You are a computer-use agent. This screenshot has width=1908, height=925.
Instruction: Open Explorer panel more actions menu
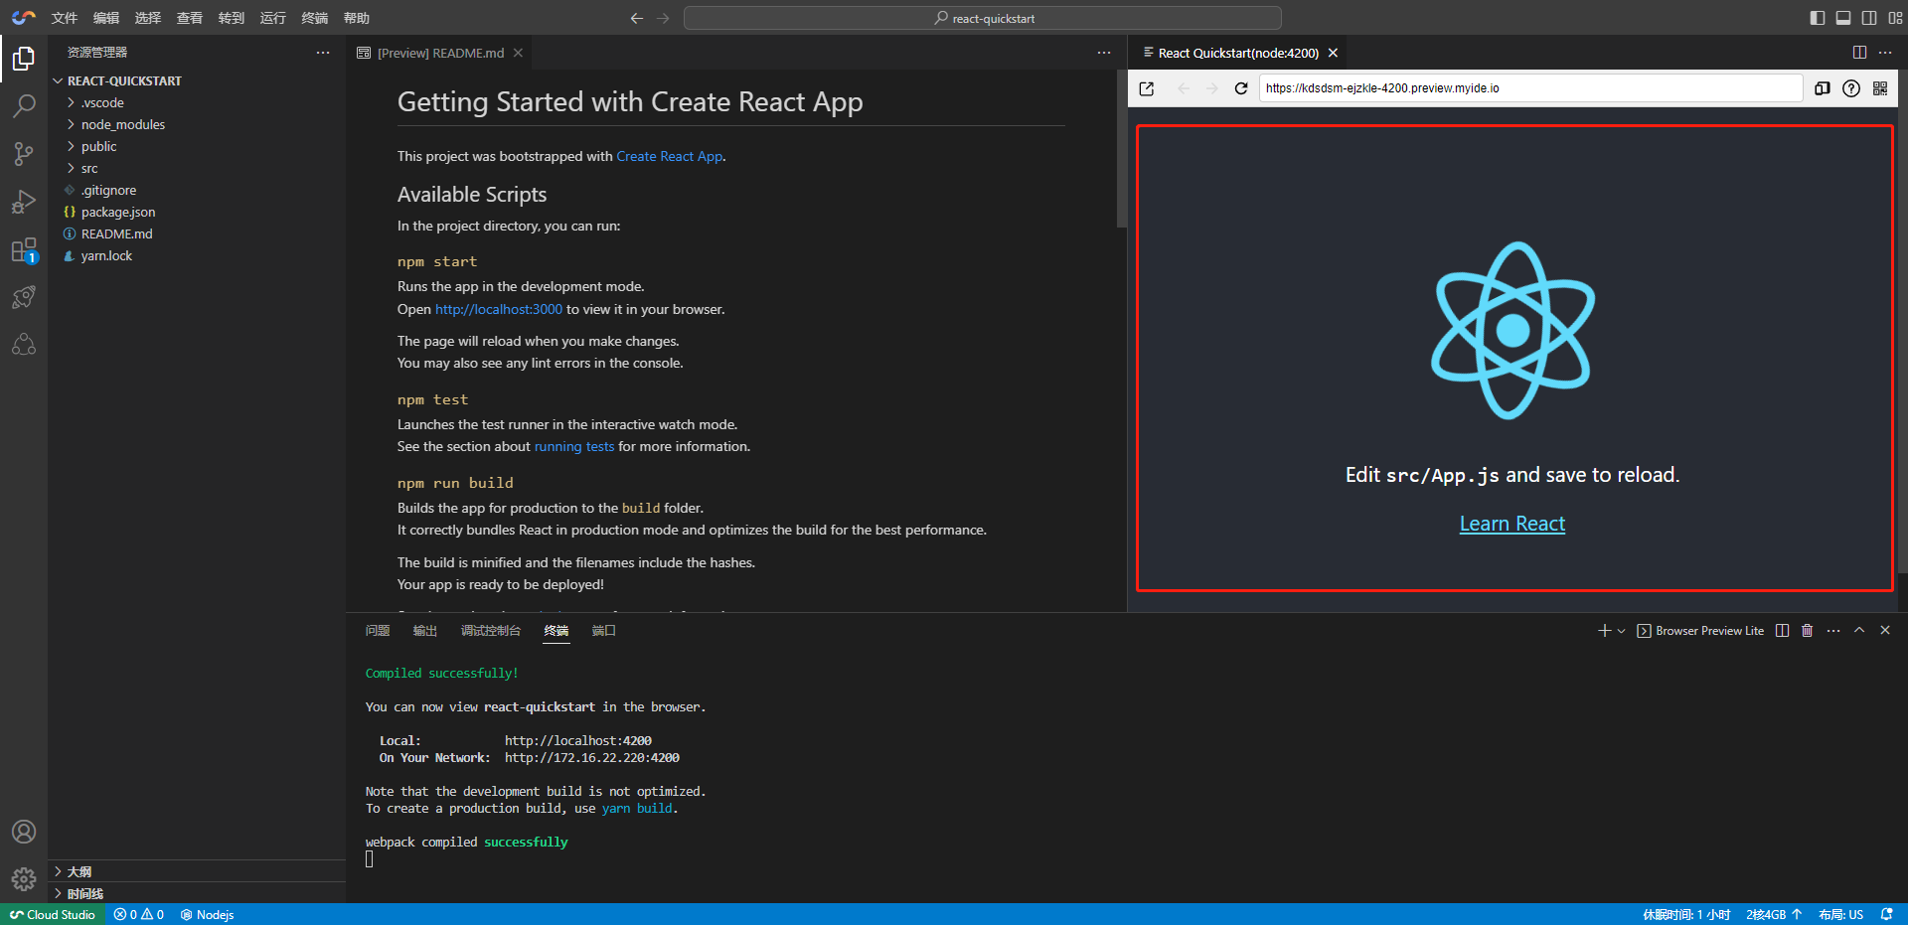point(323,53)
